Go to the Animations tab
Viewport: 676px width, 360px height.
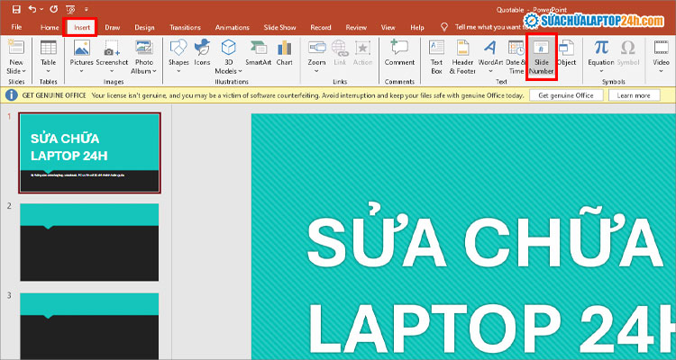click(x=232, y=27)
